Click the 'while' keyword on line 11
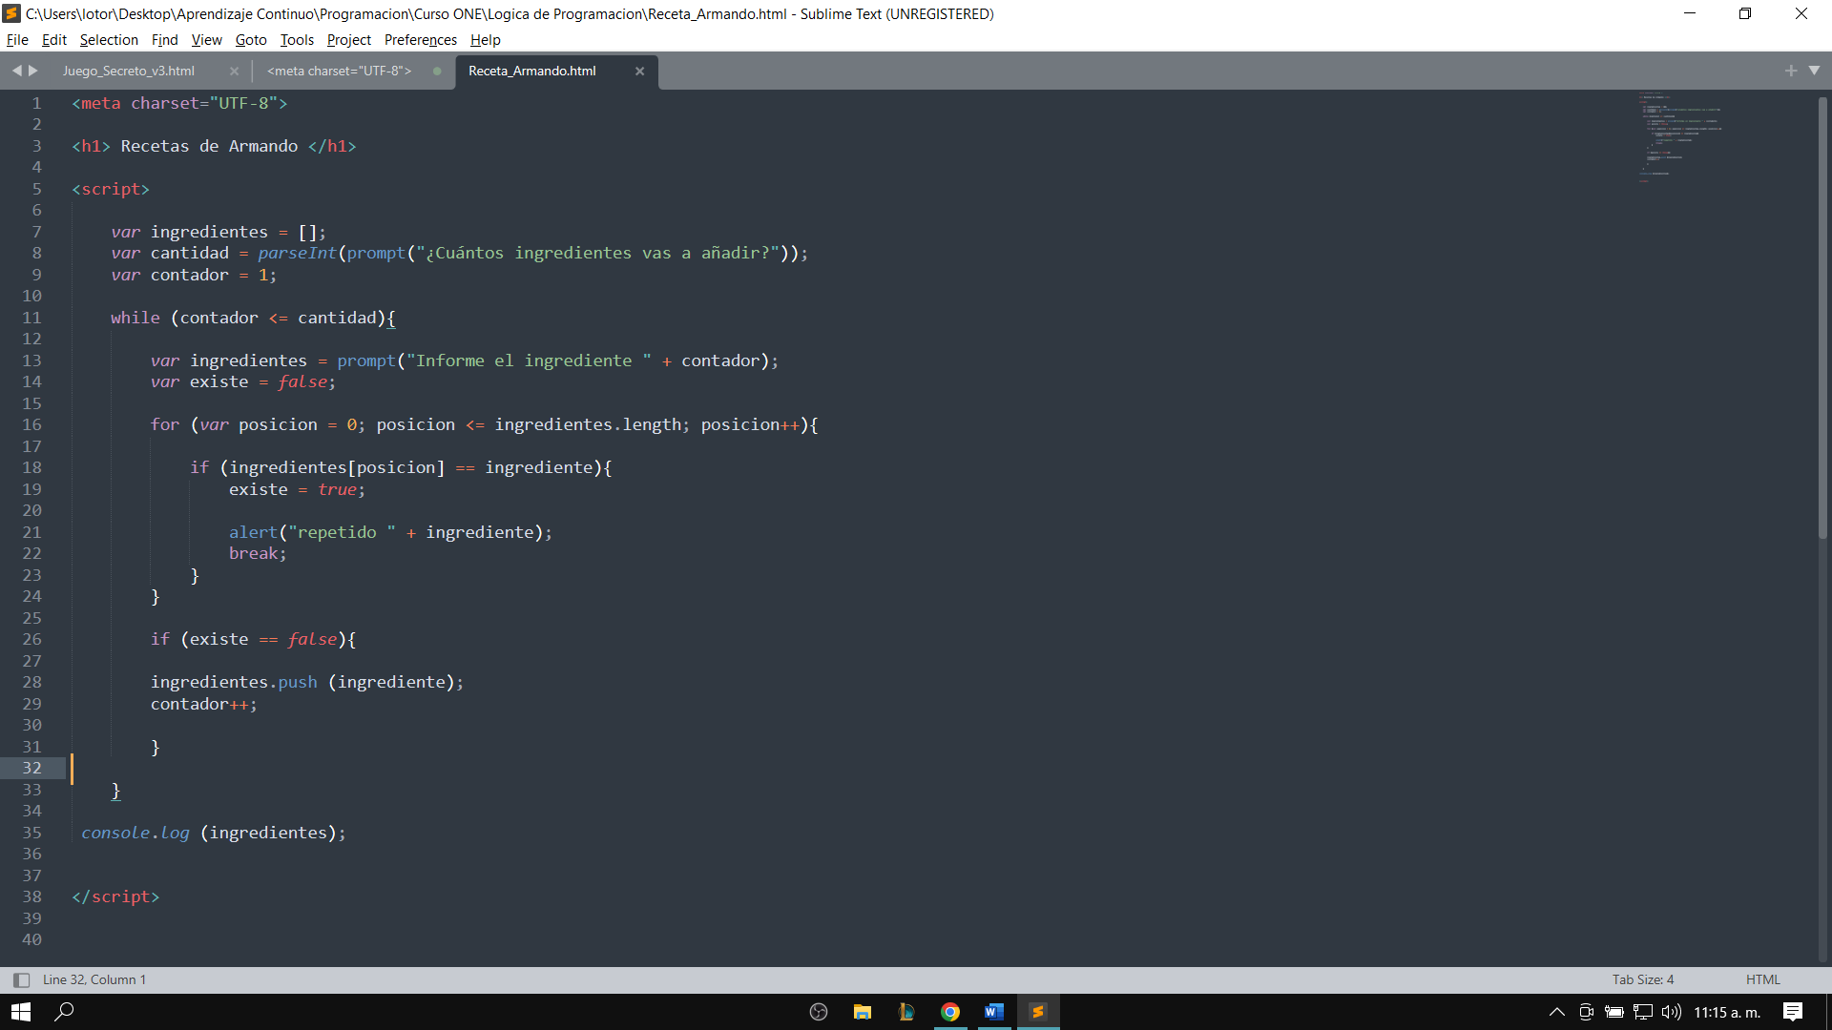The width and height of the screenshot is (1832, 1030). 135,318
